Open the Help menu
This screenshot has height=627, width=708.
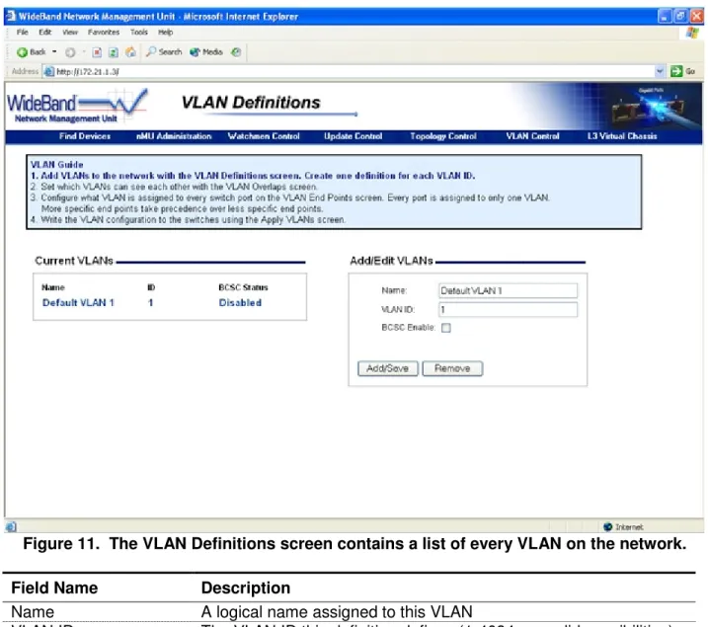[165, 32]
